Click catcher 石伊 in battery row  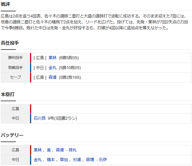coord(103,160)
